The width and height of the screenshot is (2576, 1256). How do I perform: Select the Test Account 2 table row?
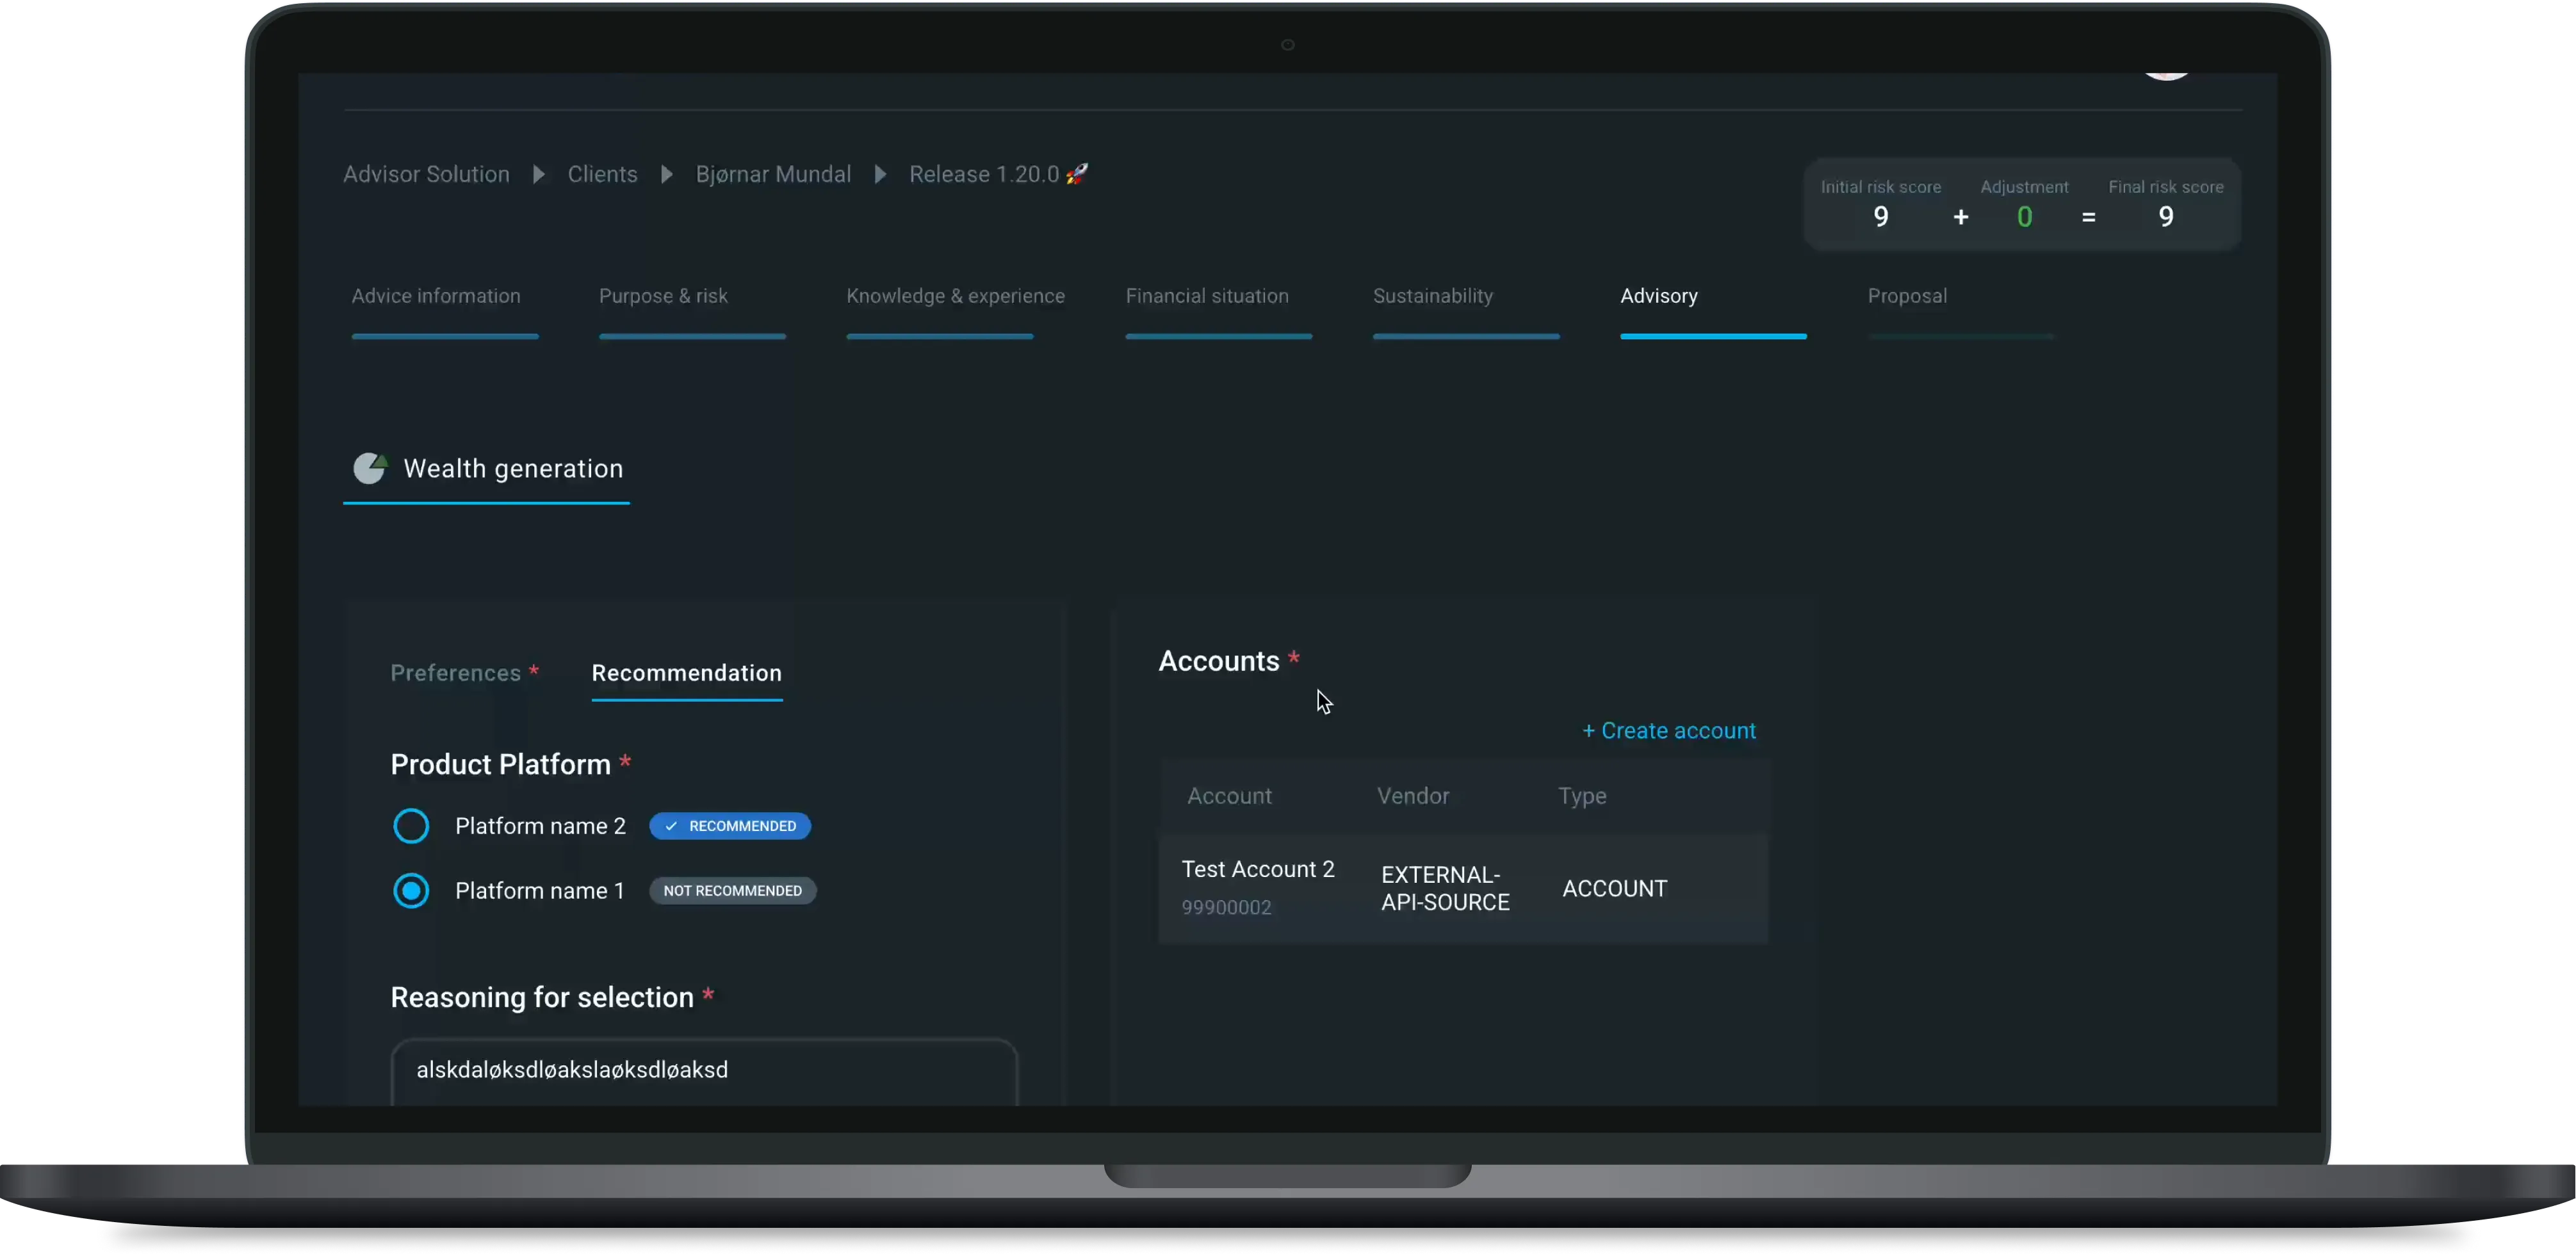1463,887
